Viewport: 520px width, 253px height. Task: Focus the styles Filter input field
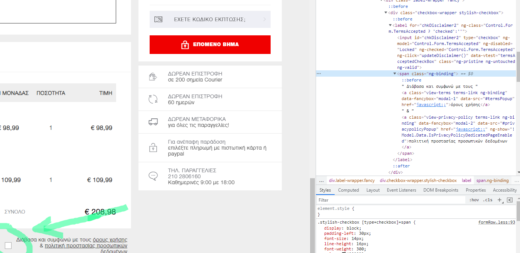391,200
